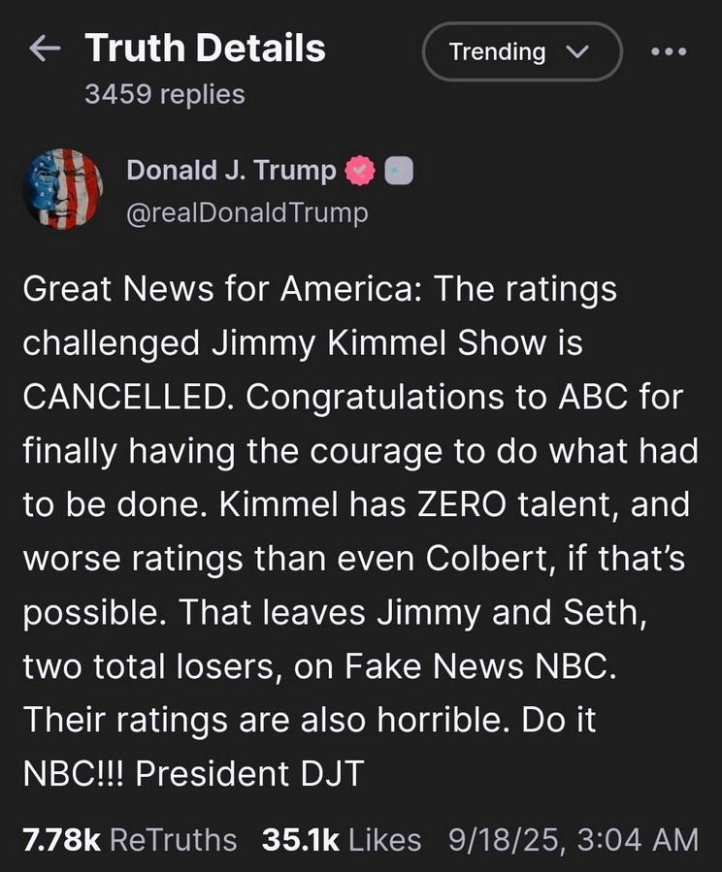Open Donald J. Trump display name profile

coord(231,171)
